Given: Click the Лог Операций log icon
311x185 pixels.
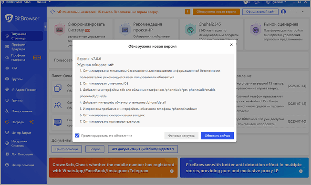Looking at the screenshot, I should (x=7, y=154).
